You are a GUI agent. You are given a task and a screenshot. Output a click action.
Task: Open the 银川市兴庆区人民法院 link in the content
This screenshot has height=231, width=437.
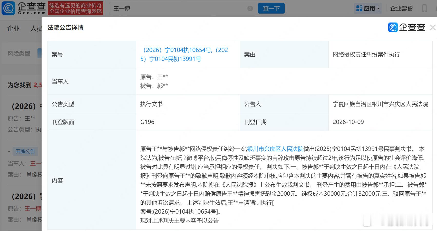(x=275, y=149)
